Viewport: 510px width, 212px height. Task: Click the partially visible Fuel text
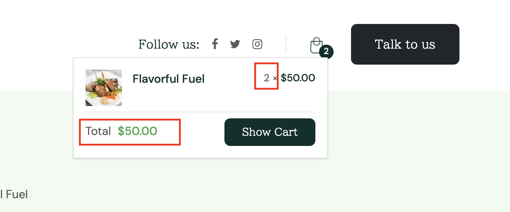point(14,194)
